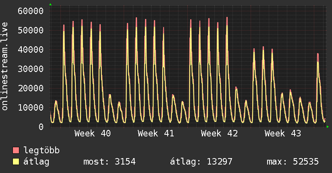Select the átlag legend label
This screenshot has height=173, width=332.
coord(36,162)
